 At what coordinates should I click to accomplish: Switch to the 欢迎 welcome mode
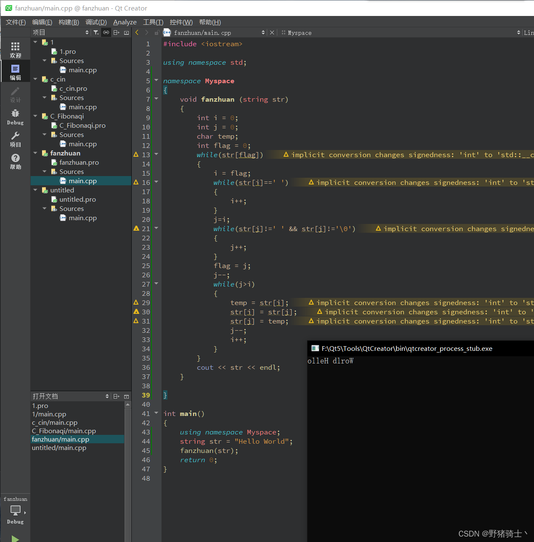pyautogui.click(x=15, y=50)
